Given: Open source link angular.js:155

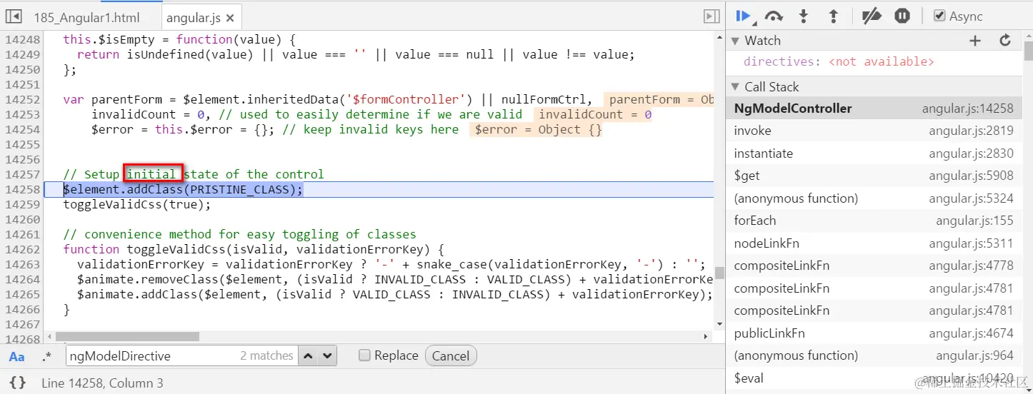Looking at the screenshot, I should (974, 221).
